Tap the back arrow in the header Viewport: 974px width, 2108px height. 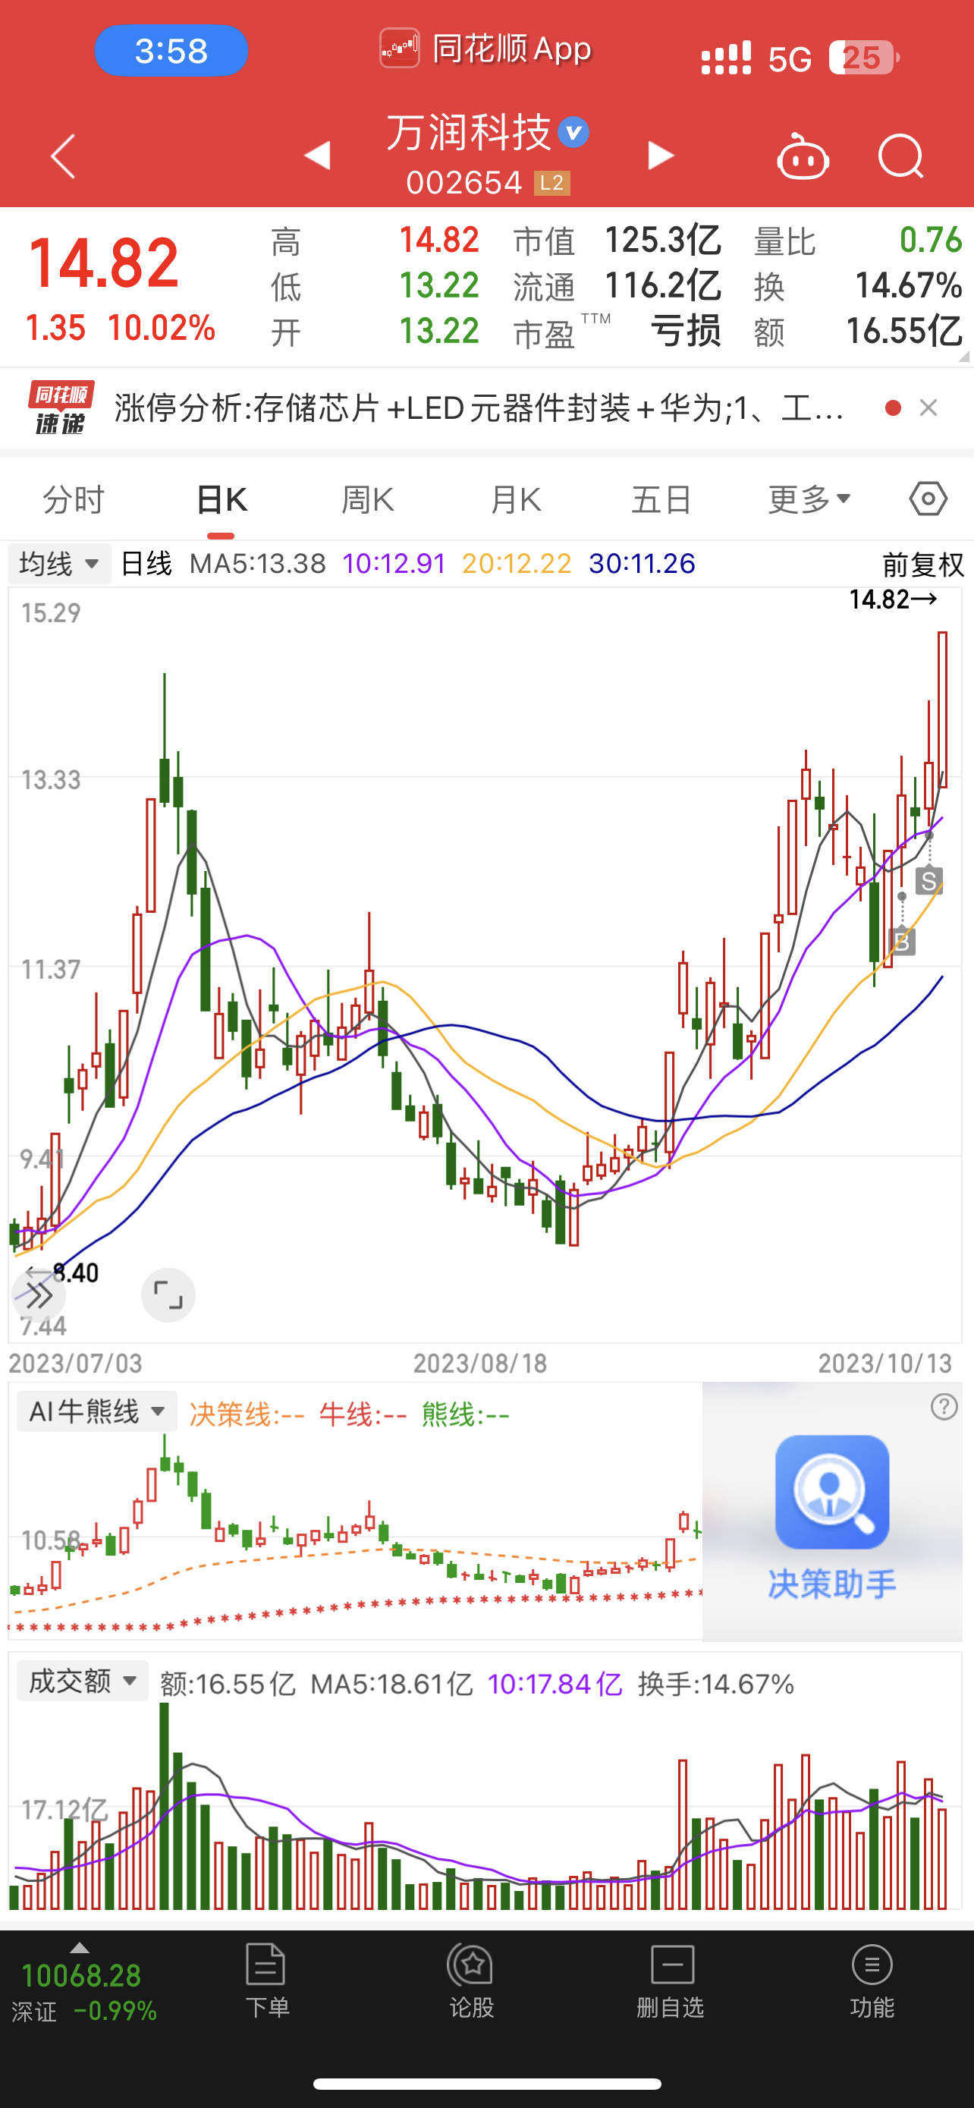(x=63, y=156)
